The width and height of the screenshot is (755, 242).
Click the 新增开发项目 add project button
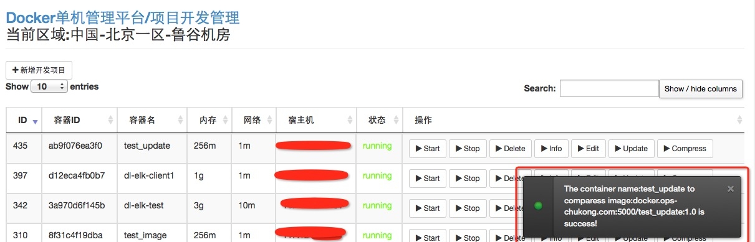coord(39,70)
